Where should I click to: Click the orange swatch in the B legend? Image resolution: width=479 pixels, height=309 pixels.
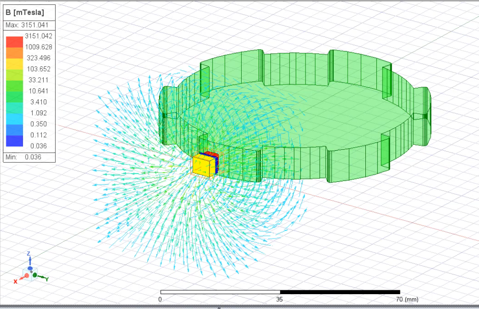pos(14,53)
